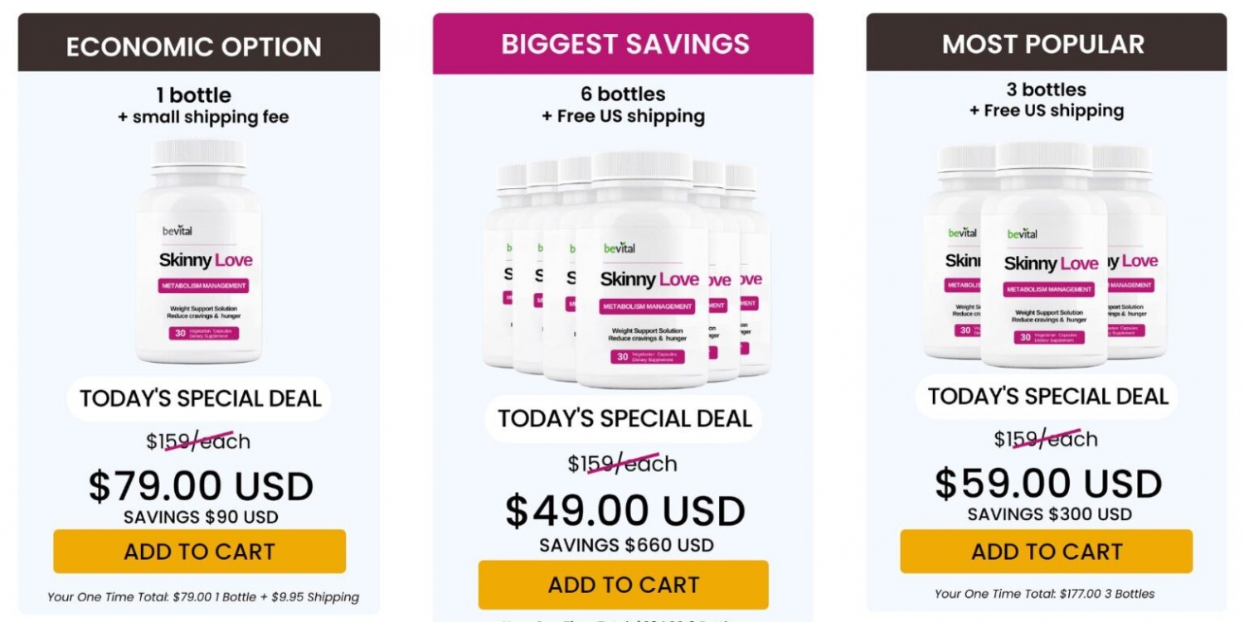Image resolution: width=1244 pixels, height=622 pixels.
Task: Open the single Skinny Love bottle image
Action: [200, 251]
